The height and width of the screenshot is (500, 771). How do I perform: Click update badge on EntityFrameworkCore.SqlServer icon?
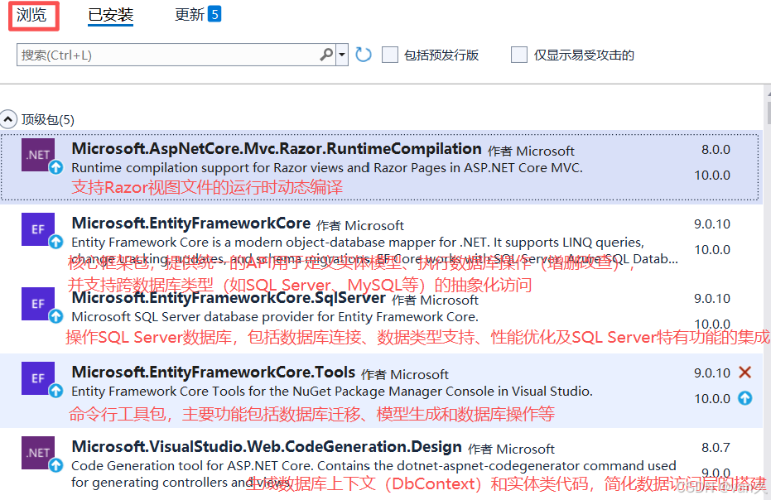click(x=56, y=316)
